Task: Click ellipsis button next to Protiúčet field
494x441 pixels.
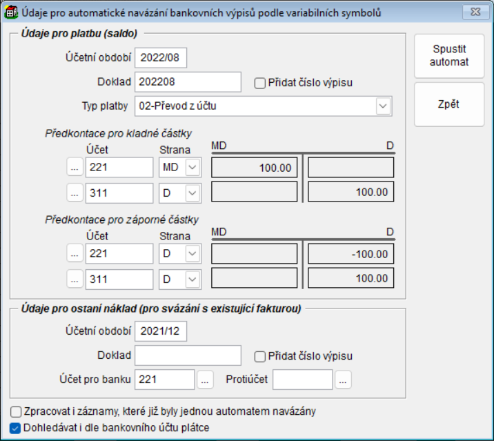Action: tap(344, 379)
